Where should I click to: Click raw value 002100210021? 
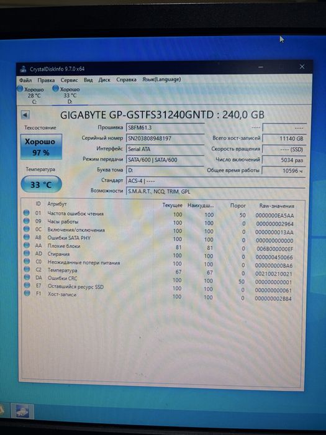pyautogui.click(x=274, y=274)
